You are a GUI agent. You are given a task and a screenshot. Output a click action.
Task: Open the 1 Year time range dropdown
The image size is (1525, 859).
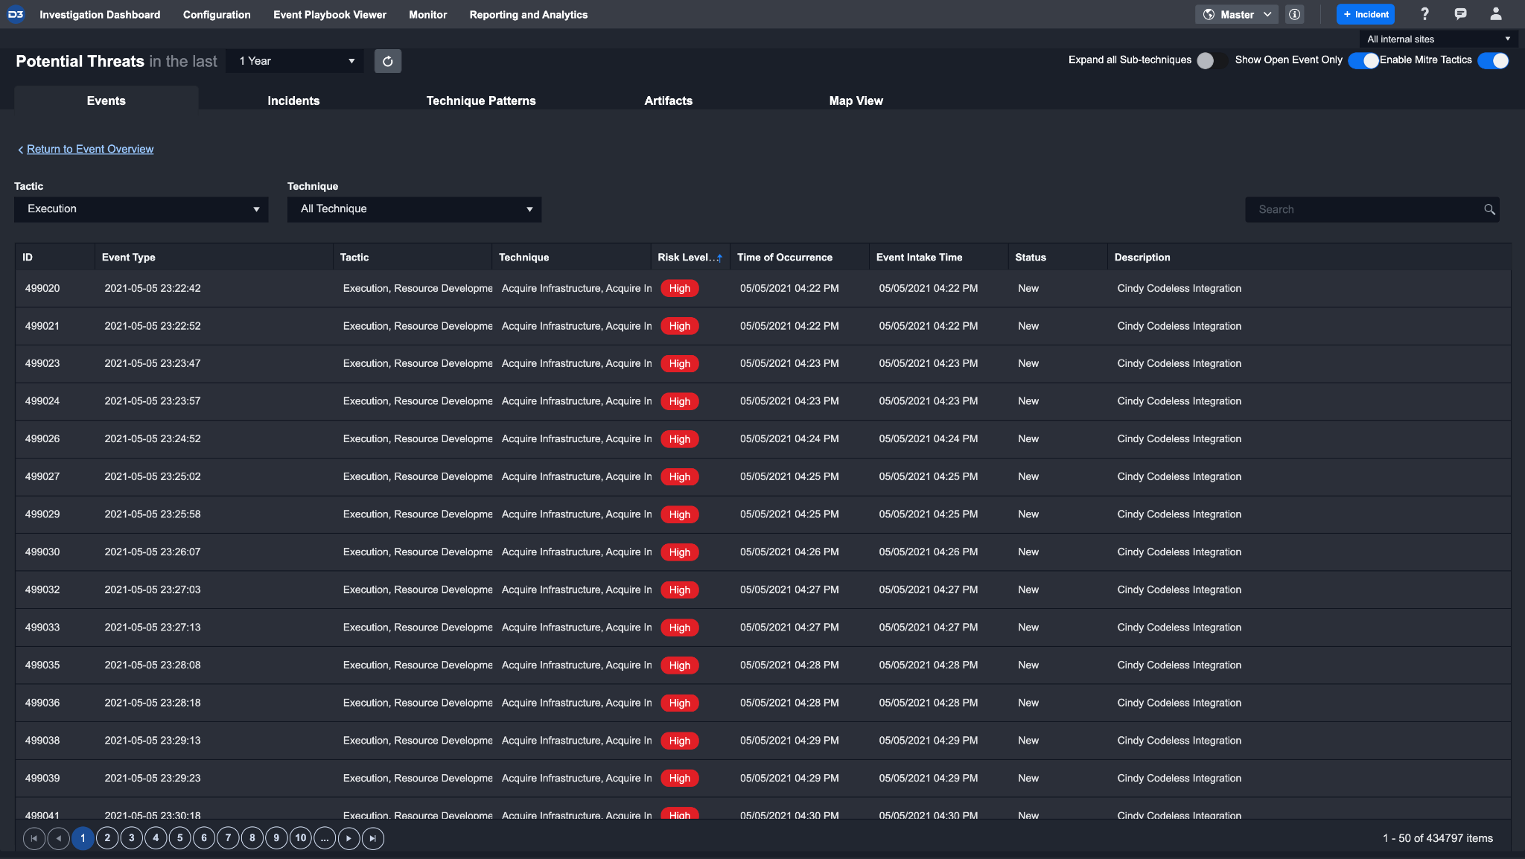(x=296, y=61)
